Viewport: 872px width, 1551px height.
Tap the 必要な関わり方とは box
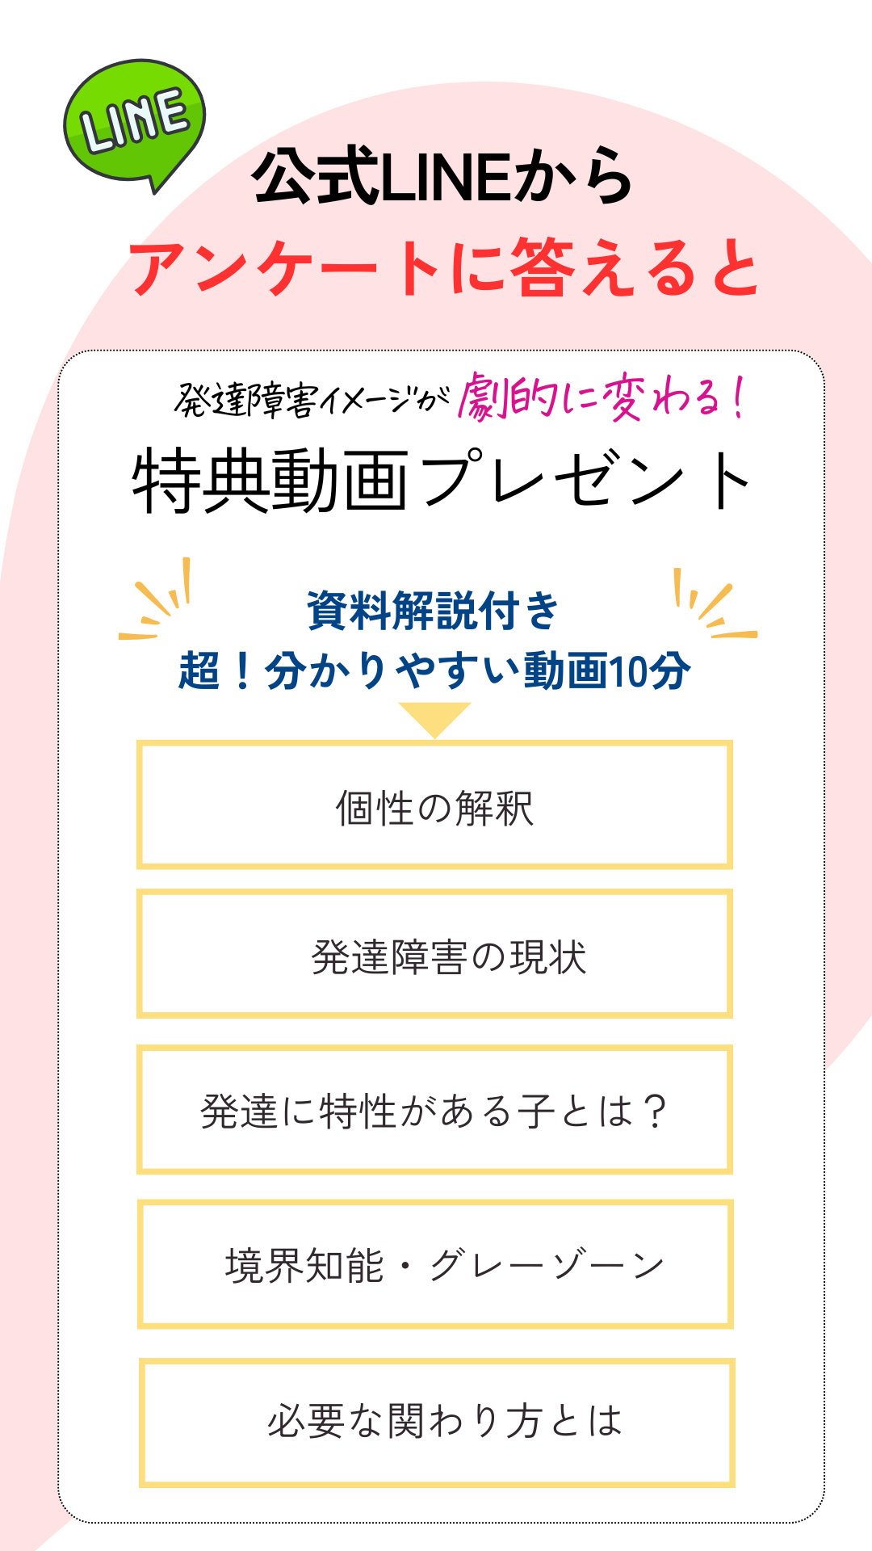coord(436,1423)
